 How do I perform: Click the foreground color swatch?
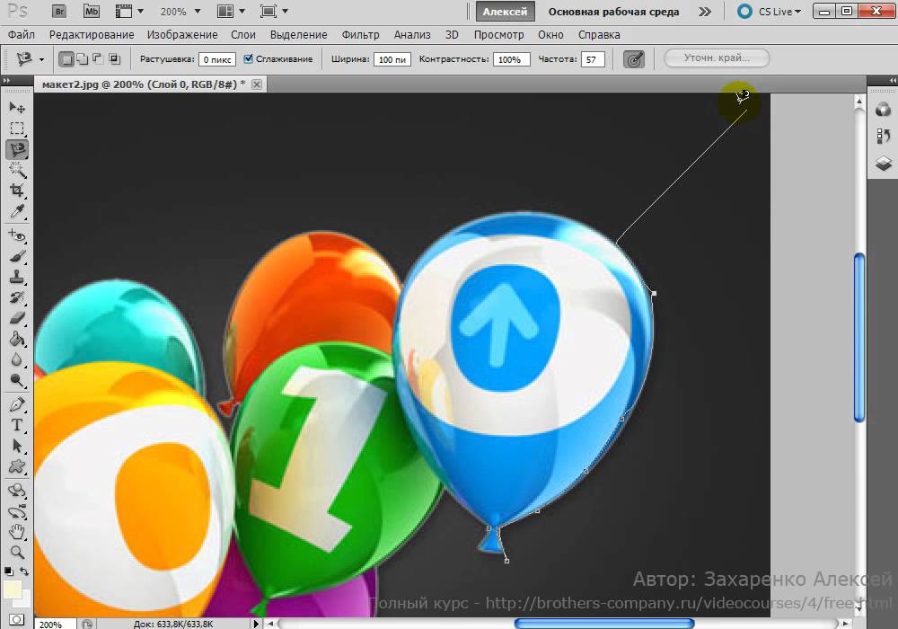(x=12, y=590)
